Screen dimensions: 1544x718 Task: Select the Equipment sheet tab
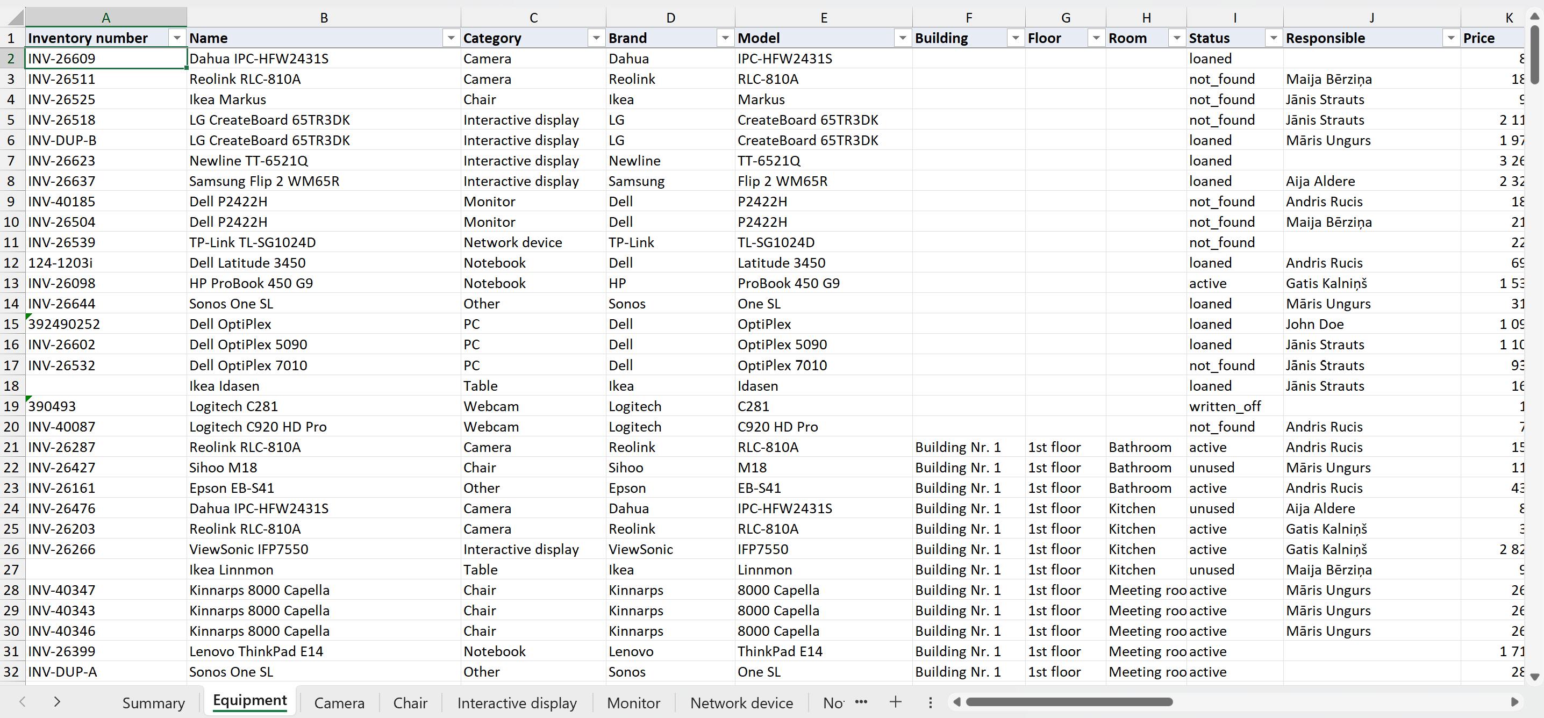point(250,701)
